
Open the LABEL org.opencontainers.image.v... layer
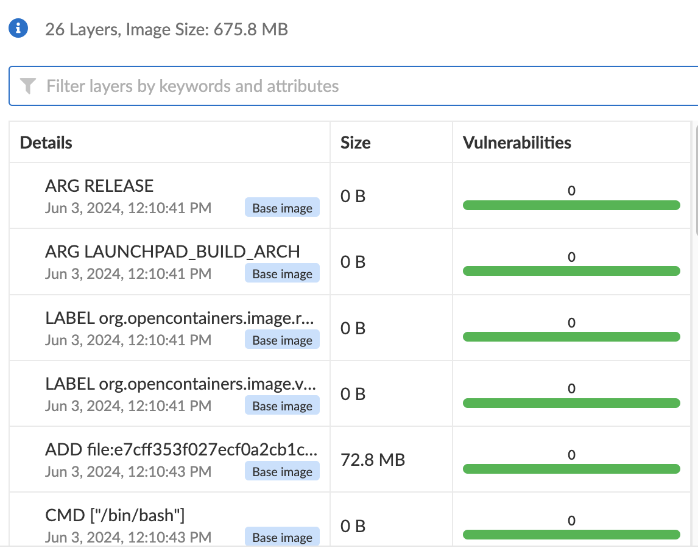point(181,384)
